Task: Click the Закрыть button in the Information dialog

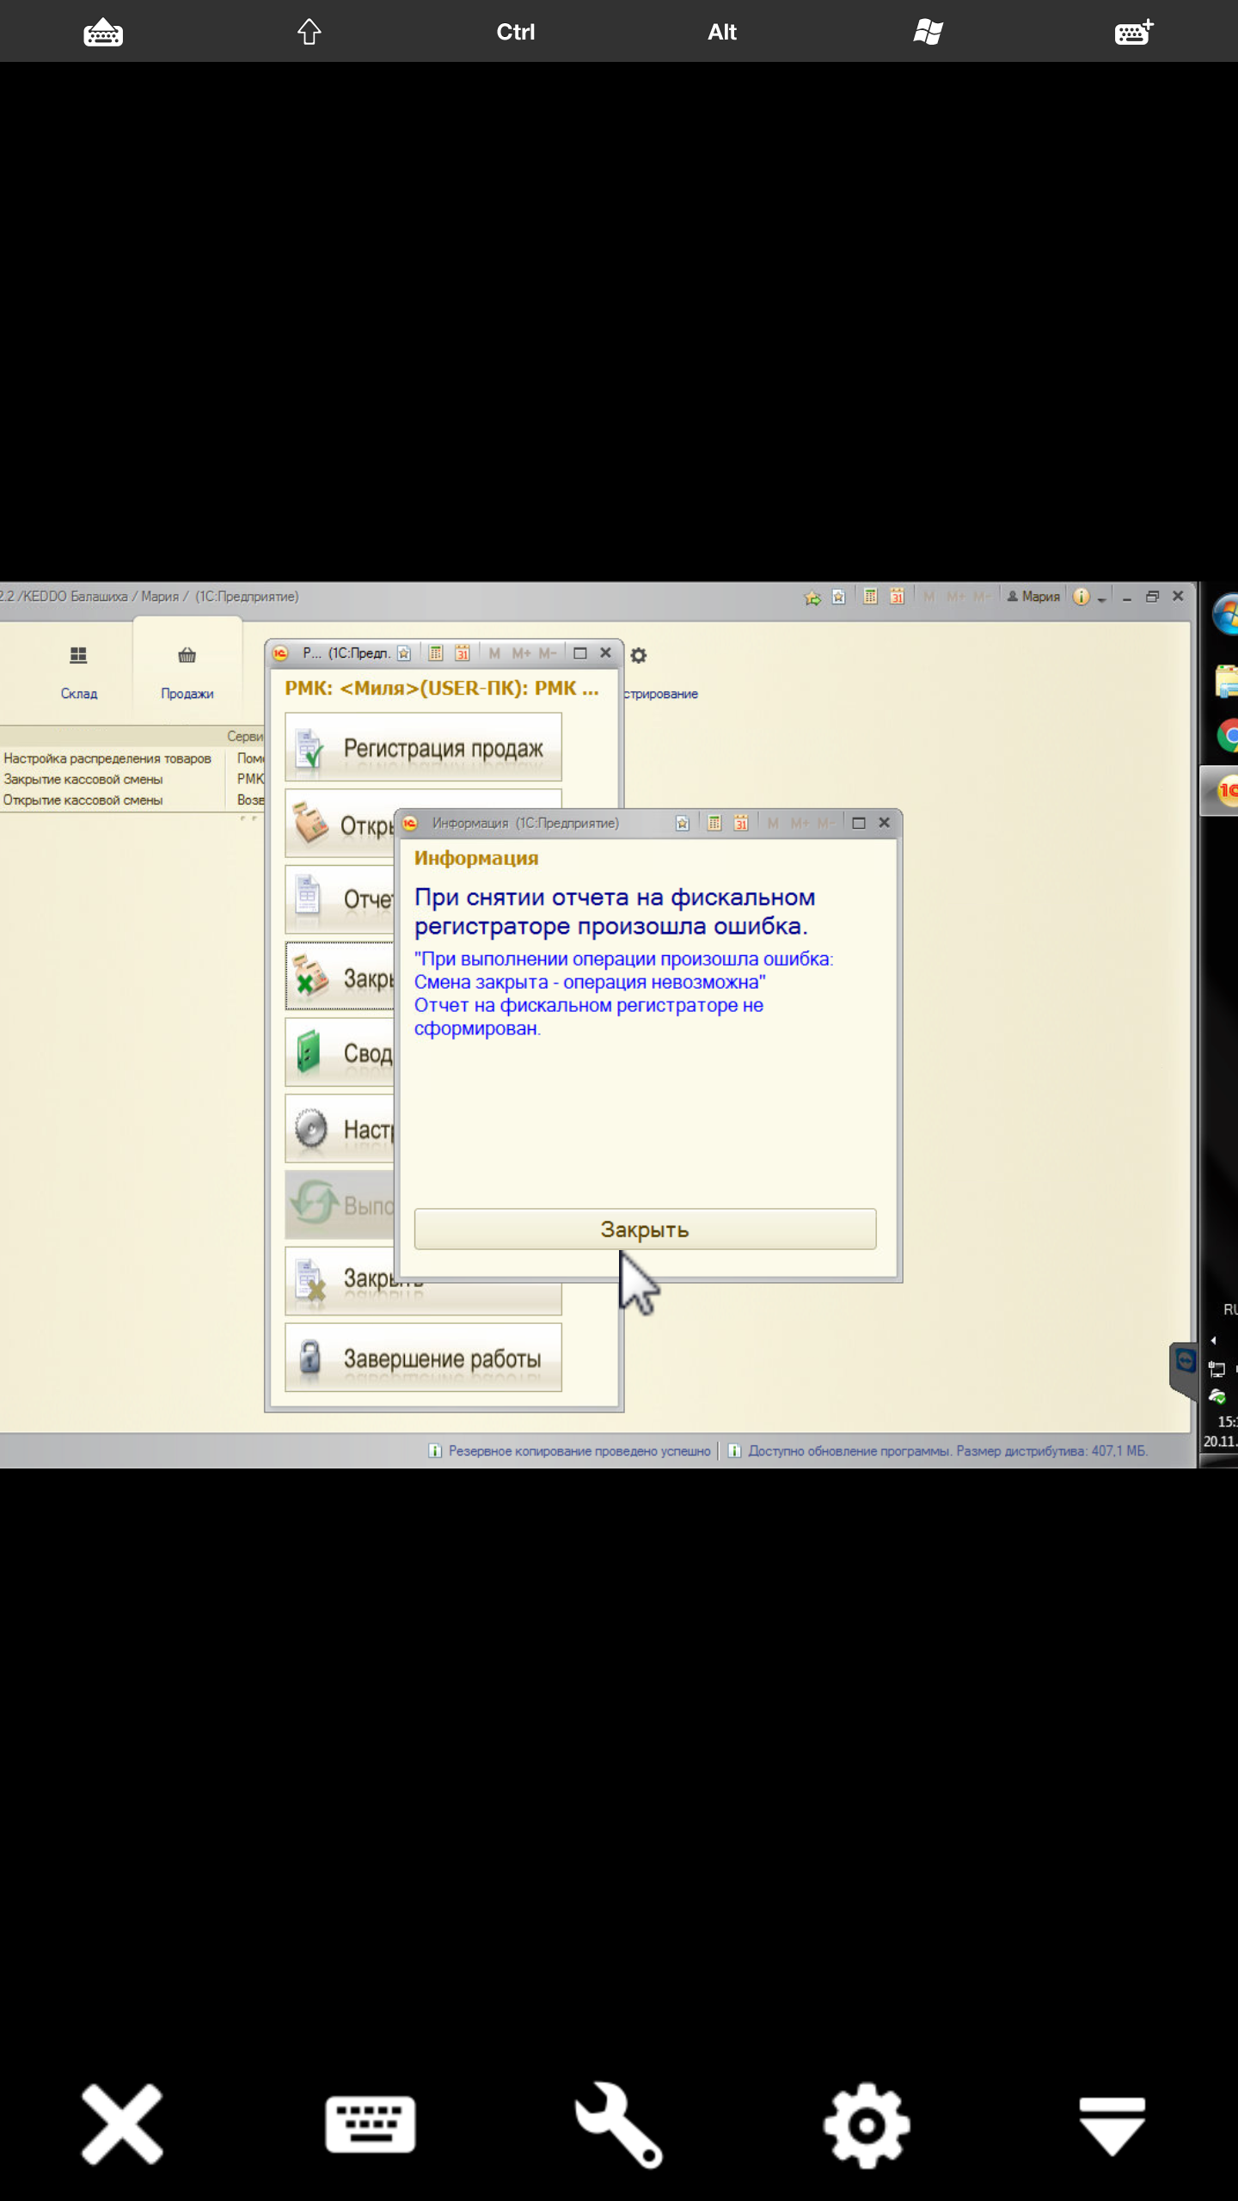Action: 645,1229
